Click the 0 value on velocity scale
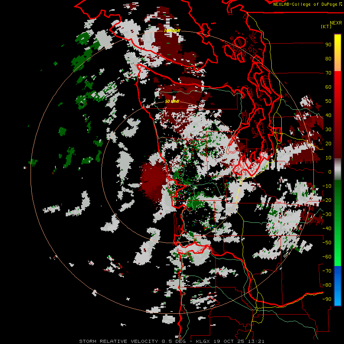This screenshot has width=344, height=344. click(330, 172)
